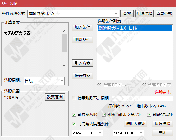
Task: Enable 使用涨跌不定周期 checkbox
Action: coord(74,98)
